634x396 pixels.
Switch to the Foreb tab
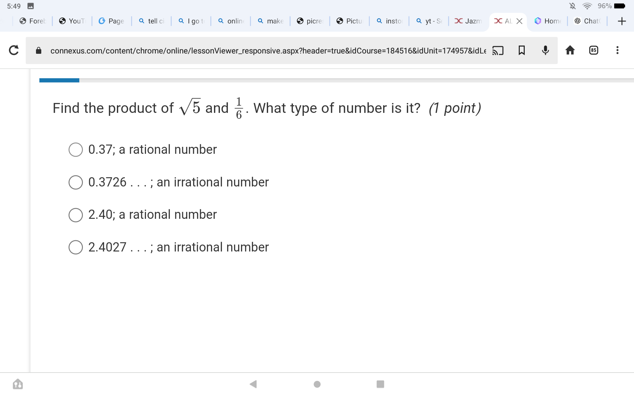pos(32,21)
